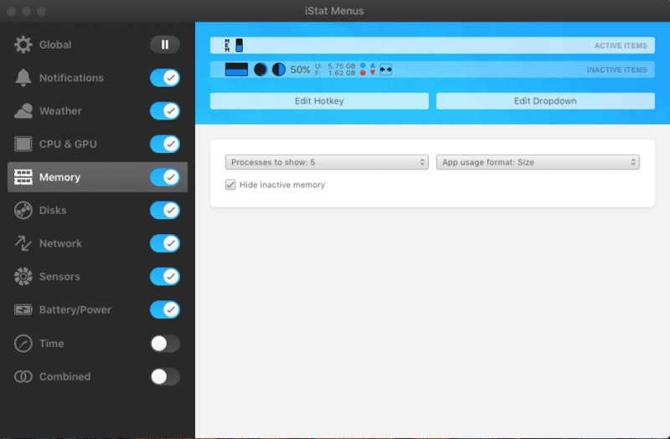Select the half-filled memory pie chart item
The height and width of the screenshot is (439, 670).
coord(279,69)
